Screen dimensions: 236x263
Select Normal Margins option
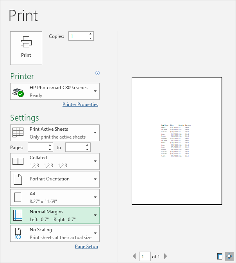click(55, 215)
